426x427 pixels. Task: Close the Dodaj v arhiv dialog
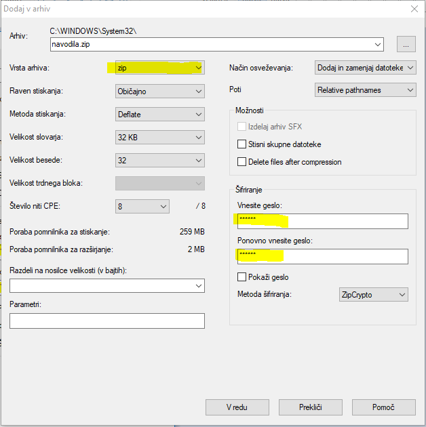pos(414,9)
